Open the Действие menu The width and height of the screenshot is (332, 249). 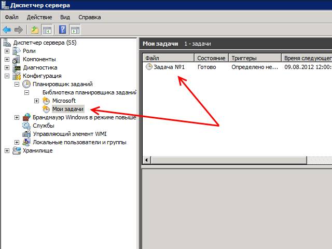39,17
